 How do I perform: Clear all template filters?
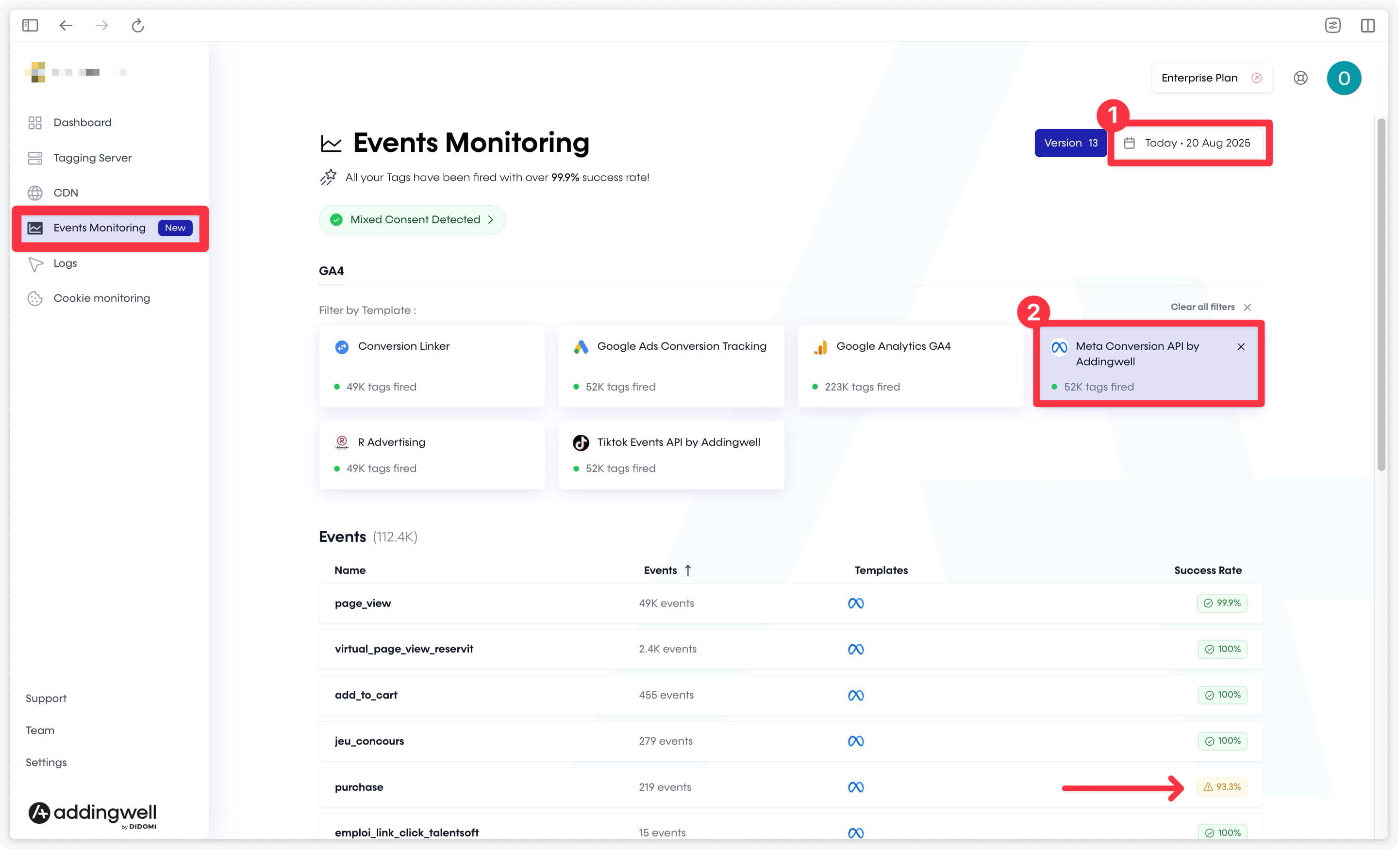click(1210, 307)
